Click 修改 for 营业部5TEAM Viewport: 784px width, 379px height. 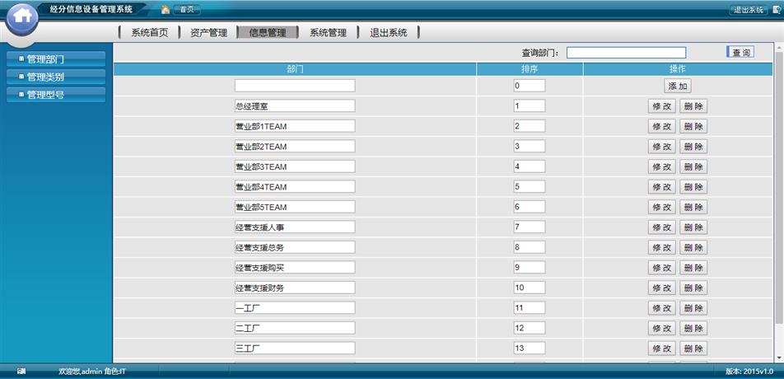(662, 207)
